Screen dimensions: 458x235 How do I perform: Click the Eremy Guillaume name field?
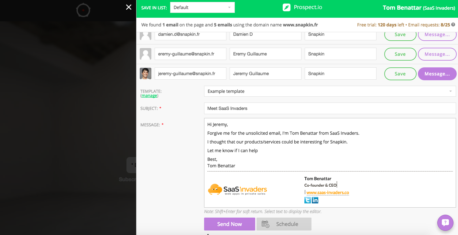click(266, 54)
